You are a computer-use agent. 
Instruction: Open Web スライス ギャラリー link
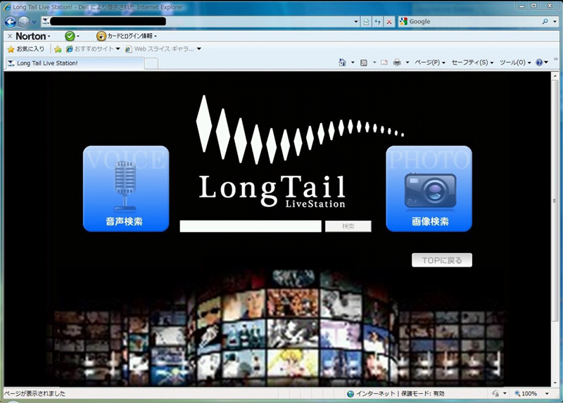[163, 49]
